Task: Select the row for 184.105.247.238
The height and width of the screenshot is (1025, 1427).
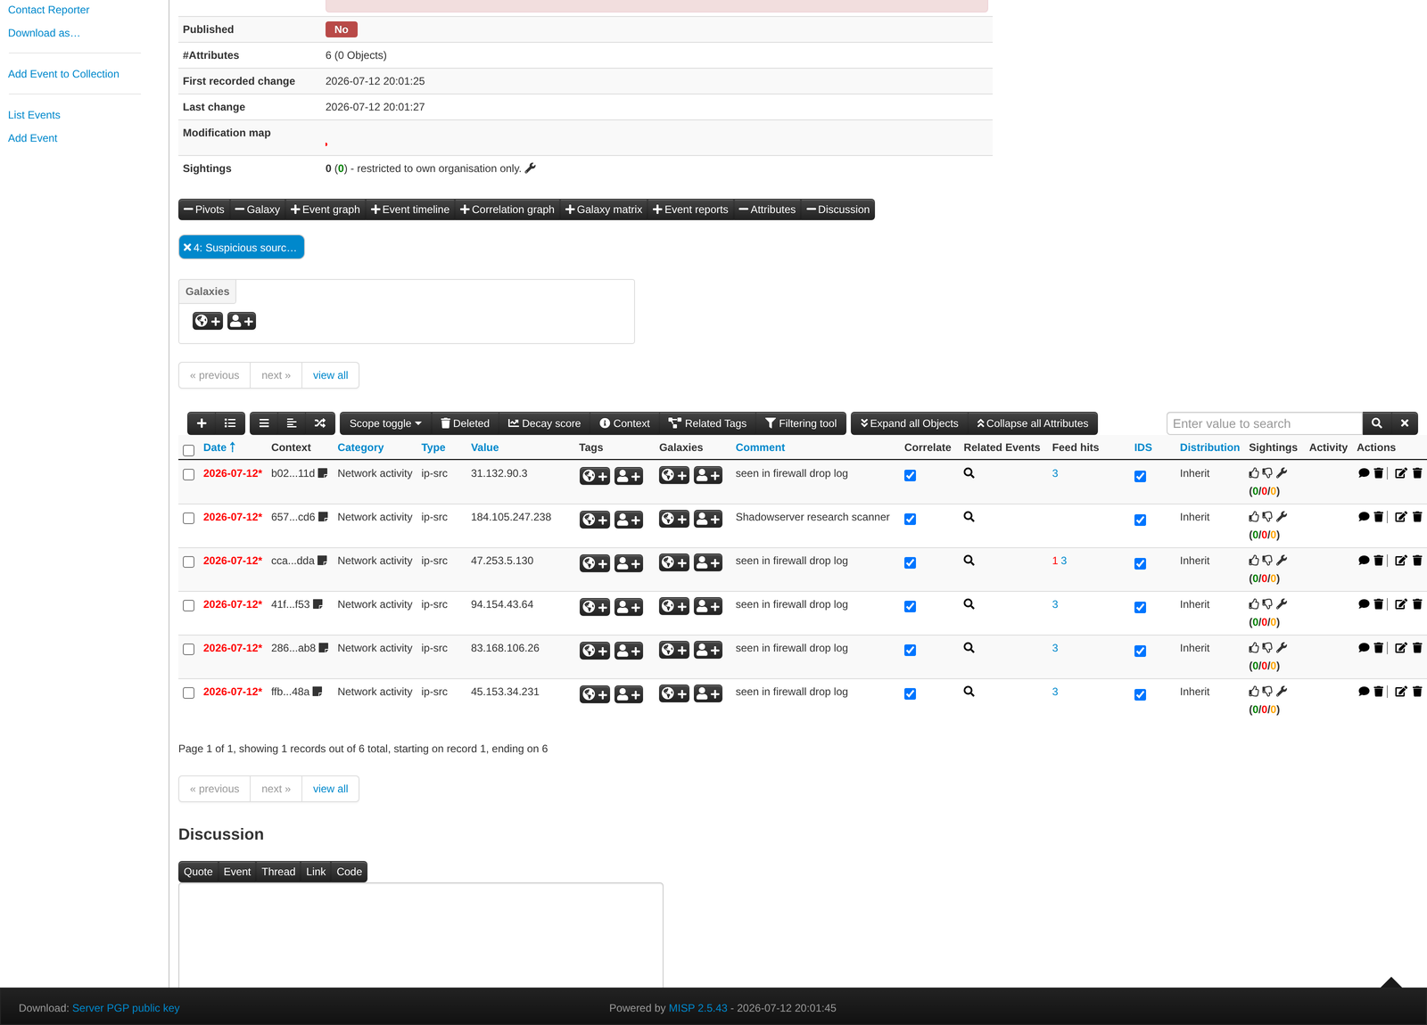Action: click(188, 518)
